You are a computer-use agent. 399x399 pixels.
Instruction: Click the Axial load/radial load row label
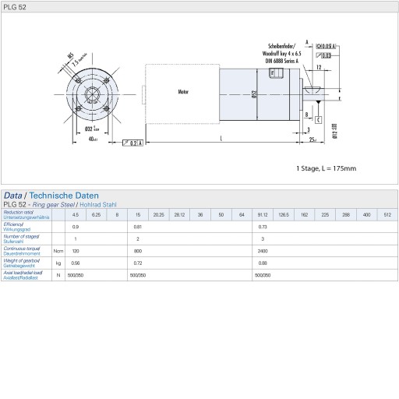pyautogui.click(x=23, y=275)
